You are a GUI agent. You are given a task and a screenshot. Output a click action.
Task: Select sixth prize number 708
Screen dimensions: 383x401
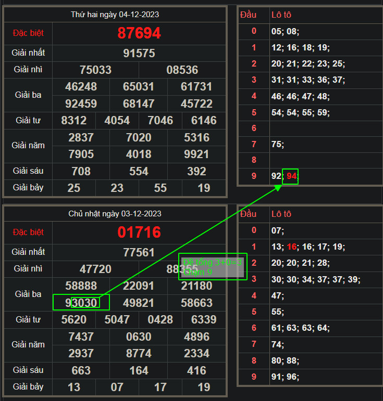(81, 171)
